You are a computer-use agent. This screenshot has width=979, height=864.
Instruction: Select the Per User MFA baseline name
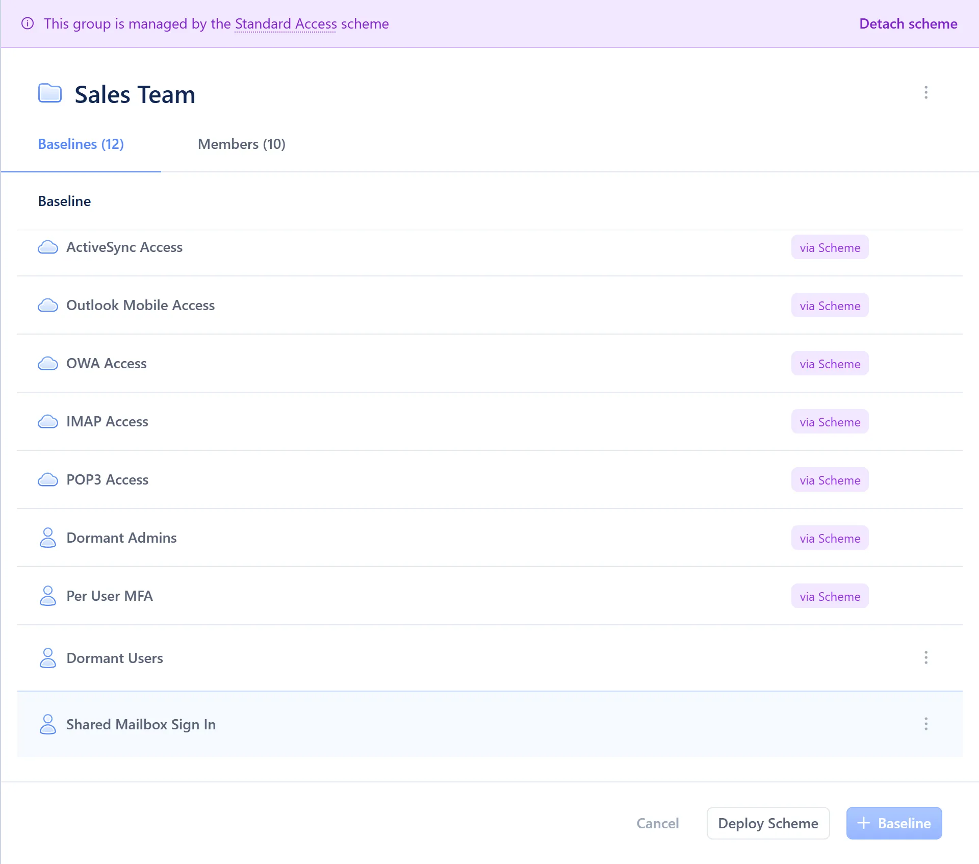click(x=110, y=596)
